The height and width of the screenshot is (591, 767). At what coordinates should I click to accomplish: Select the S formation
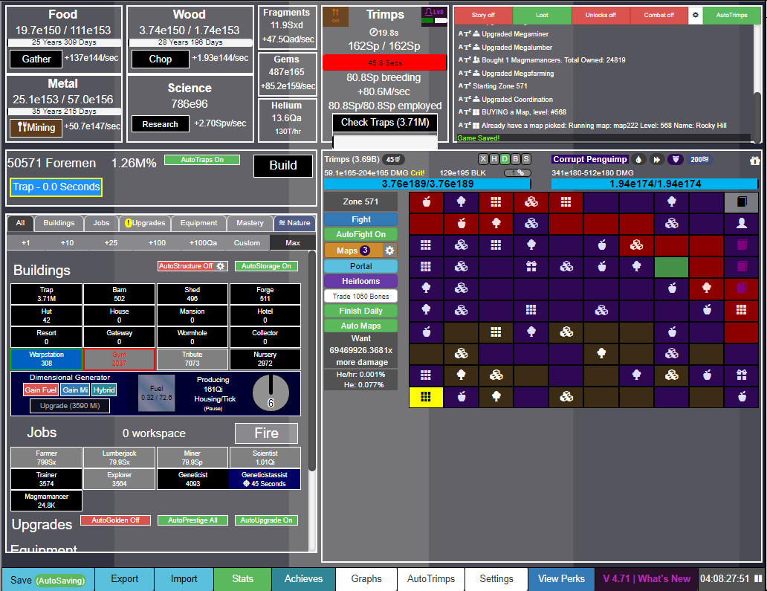(526, 159)
